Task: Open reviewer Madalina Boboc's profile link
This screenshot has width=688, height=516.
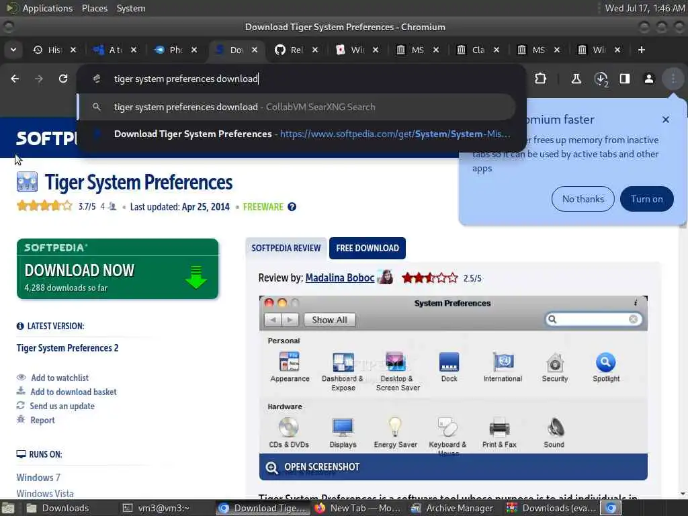Action: tap(339, 277)
